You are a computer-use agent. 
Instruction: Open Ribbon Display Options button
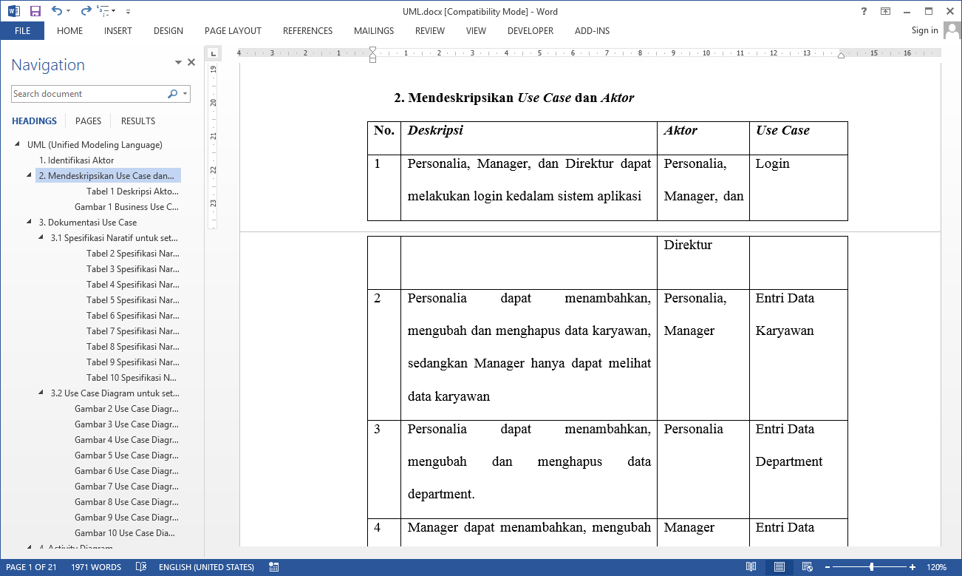coord(885,11)
